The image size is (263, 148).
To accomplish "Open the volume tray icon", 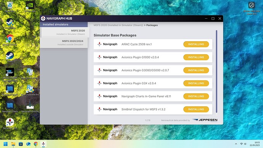I will pos(245,144).
